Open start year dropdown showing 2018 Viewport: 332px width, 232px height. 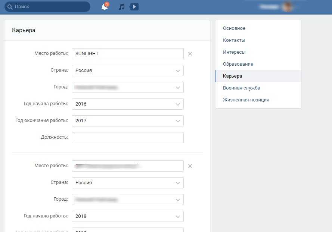click(127, 216)
